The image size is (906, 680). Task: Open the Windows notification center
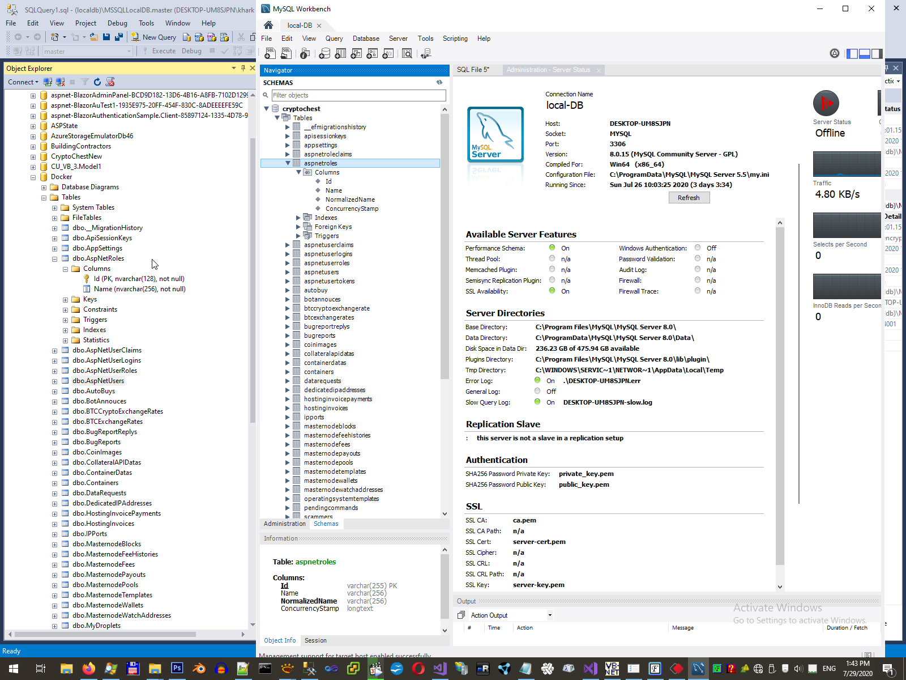(x=888, y=669)
